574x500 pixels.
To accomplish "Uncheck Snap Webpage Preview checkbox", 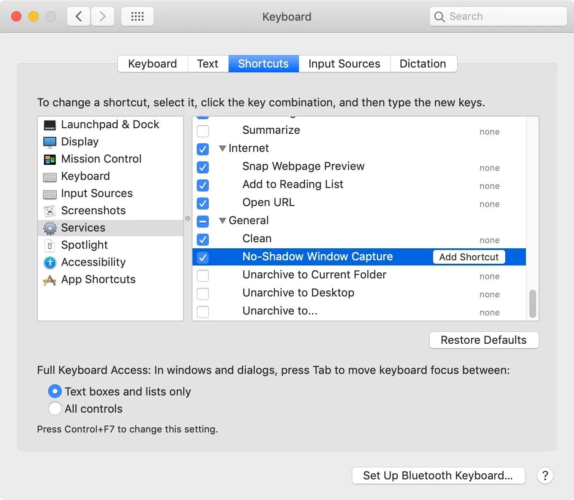I will pyautogui.click(x=203, y=167).
